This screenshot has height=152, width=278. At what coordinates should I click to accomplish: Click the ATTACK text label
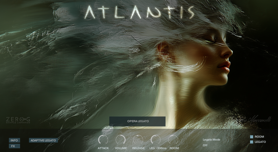(103, 148)
